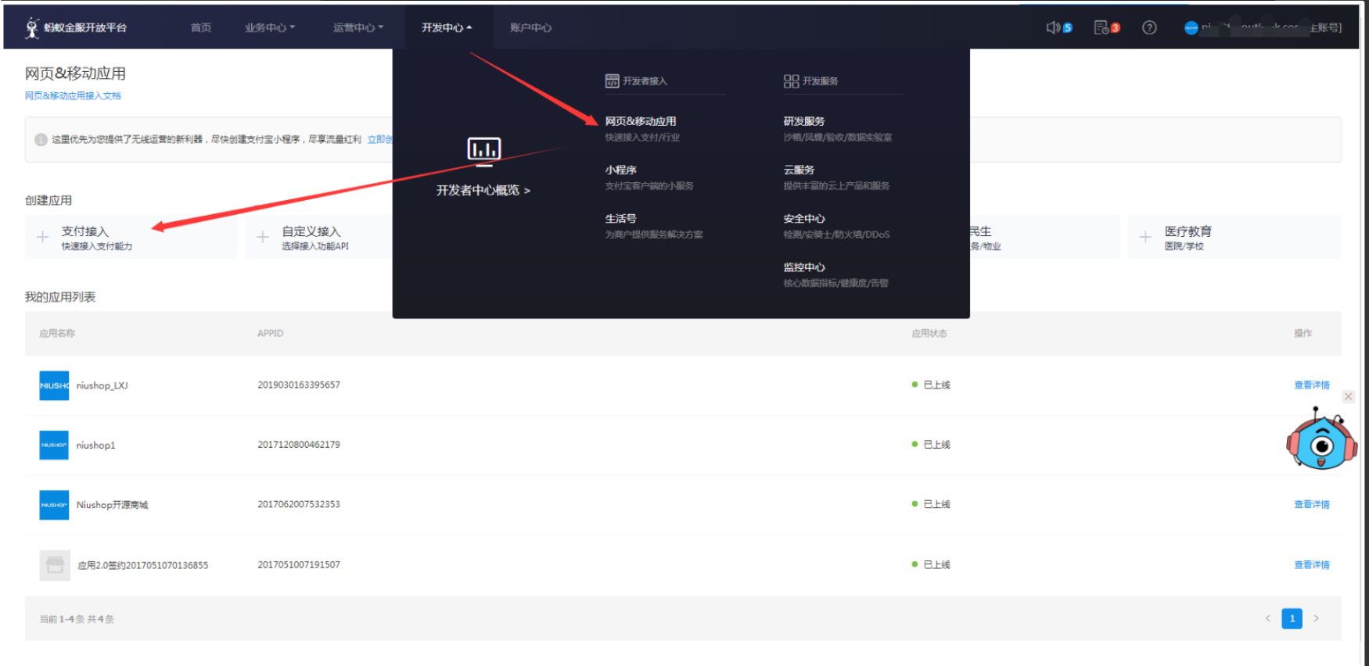1369x666 pixels.
Task: Select 小程序 in the developer menu
Action: tap(621, 170)
